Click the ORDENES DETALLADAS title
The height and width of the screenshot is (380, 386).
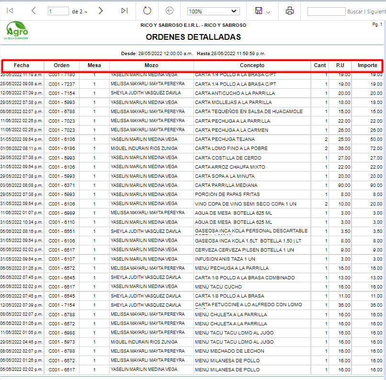coord(193,37)
